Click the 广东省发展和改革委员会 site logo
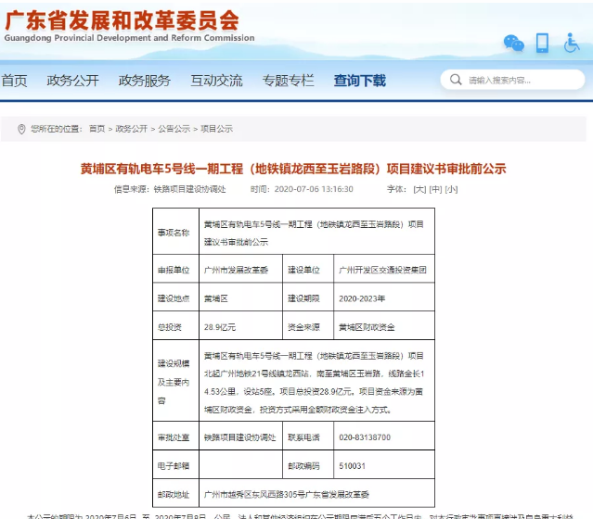 click(x=129, y=26)
